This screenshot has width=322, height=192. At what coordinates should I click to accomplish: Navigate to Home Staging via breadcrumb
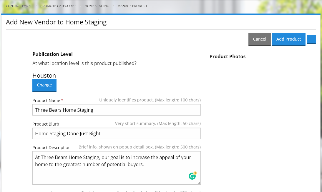[x=97, y=6]
